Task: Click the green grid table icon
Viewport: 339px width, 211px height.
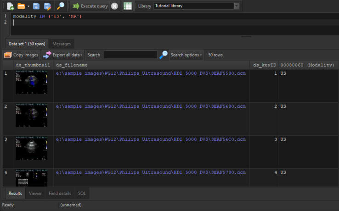Action: 128,6
